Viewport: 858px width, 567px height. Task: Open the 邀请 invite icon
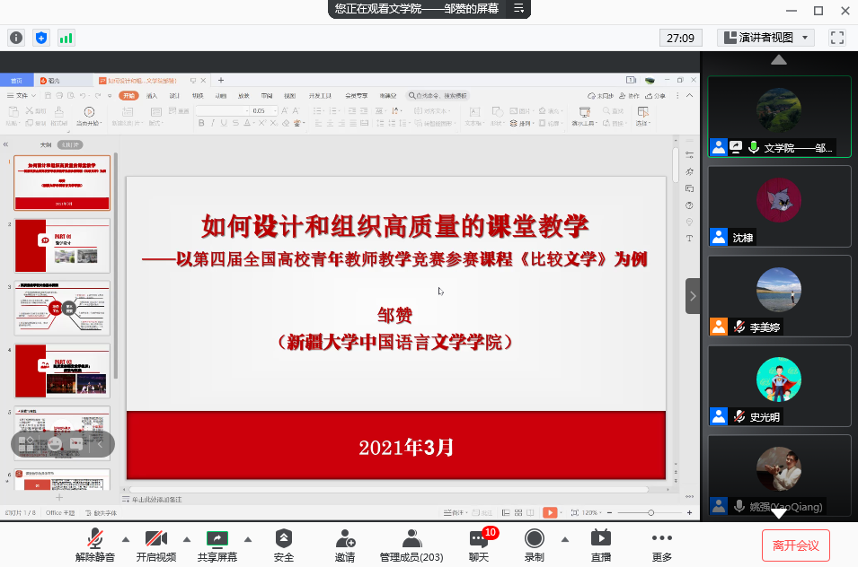(x=345, y=544)
